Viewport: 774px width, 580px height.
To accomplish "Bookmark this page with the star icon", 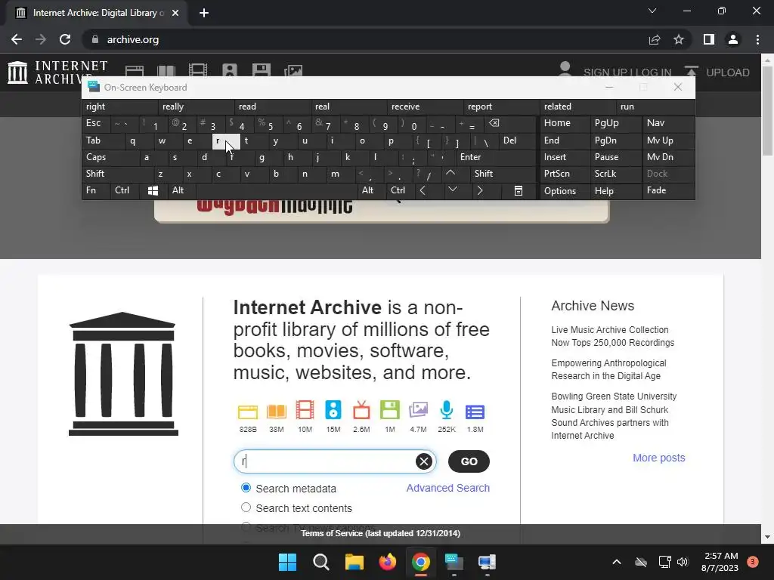I will pos(679,39).
